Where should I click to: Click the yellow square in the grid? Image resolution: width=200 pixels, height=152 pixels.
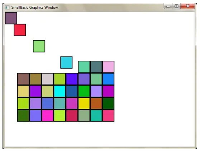click(84, 103)
